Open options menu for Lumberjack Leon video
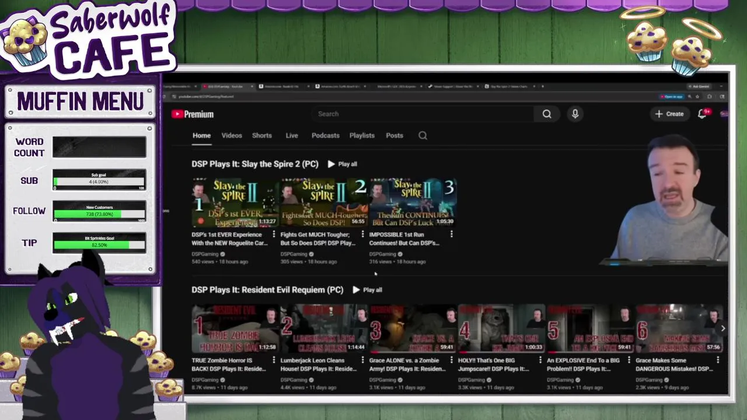The height and width of the screenshot is (420, 747). click(x=362, y=360)
